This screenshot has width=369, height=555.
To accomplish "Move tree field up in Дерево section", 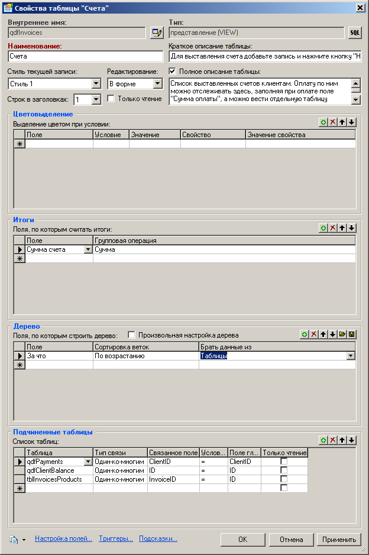I will tap(323, 335).
